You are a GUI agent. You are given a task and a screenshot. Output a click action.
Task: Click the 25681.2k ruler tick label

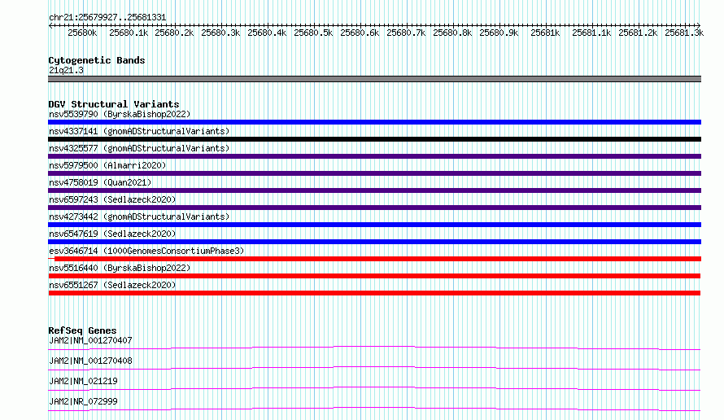click(638, 33)
